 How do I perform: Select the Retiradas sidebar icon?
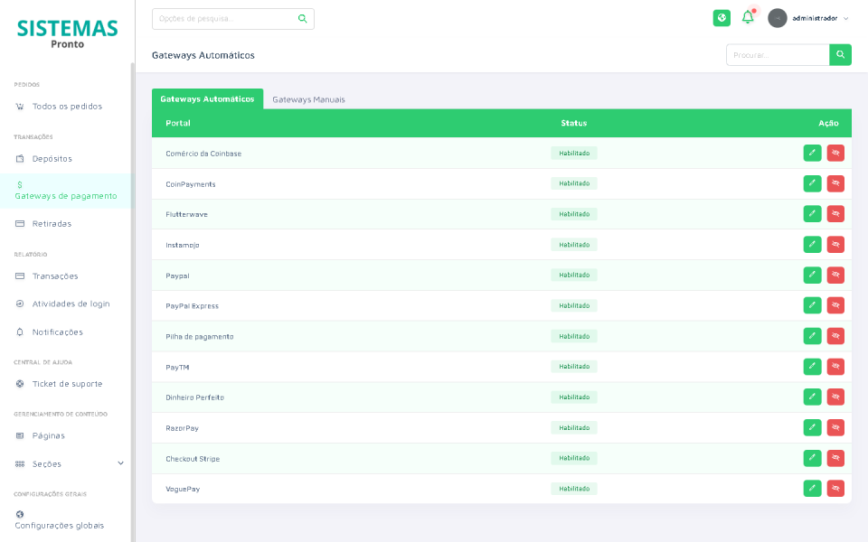[x=19, y=222]
